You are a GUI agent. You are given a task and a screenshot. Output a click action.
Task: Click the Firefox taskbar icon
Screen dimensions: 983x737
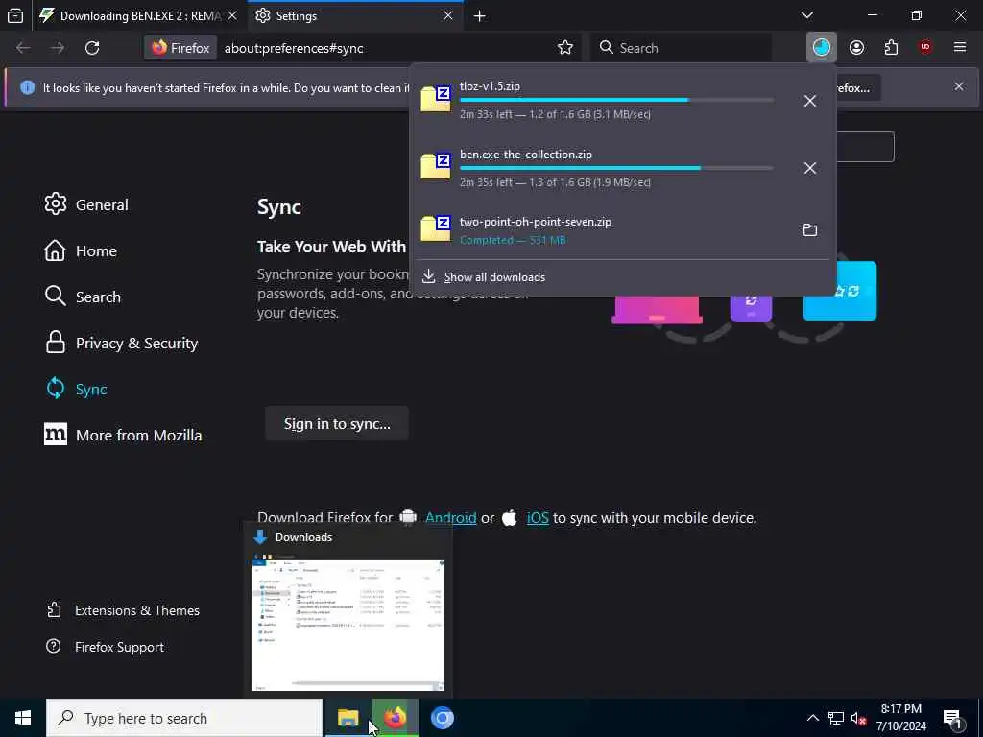[395, 718]
